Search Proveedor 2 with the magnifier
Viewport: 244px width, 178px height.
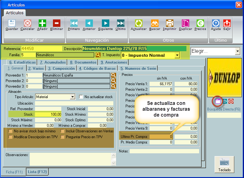tap(114, 81)
